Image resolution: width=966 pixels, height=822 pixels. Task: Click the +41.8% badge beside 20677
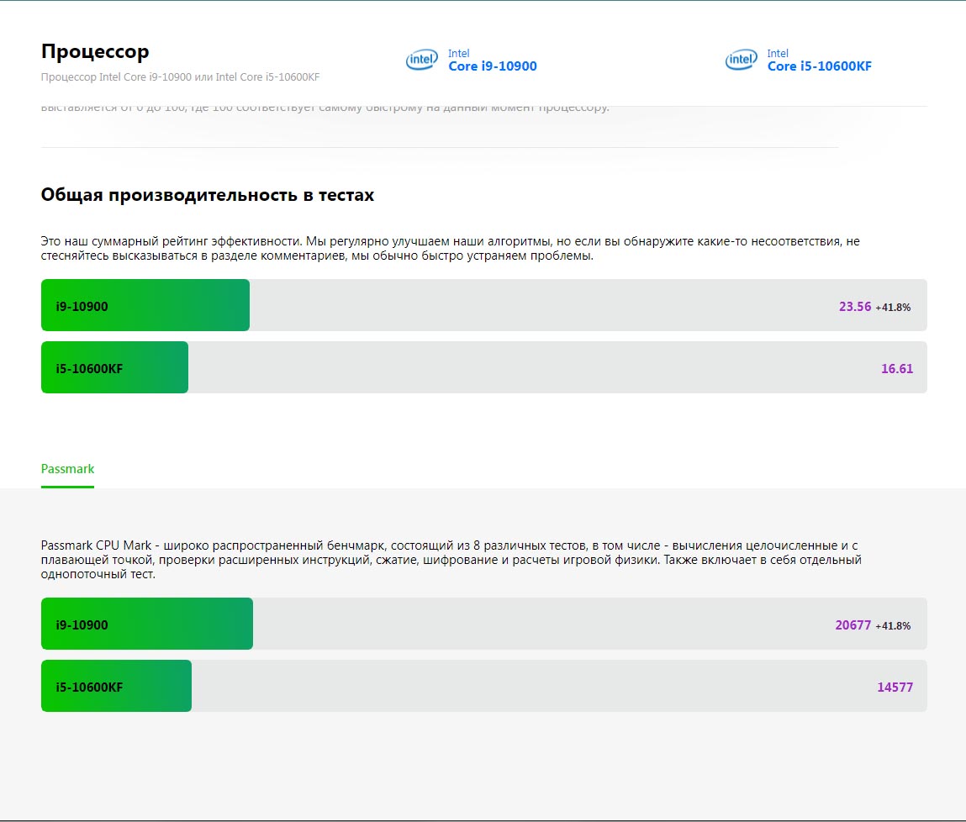point(893,626)
